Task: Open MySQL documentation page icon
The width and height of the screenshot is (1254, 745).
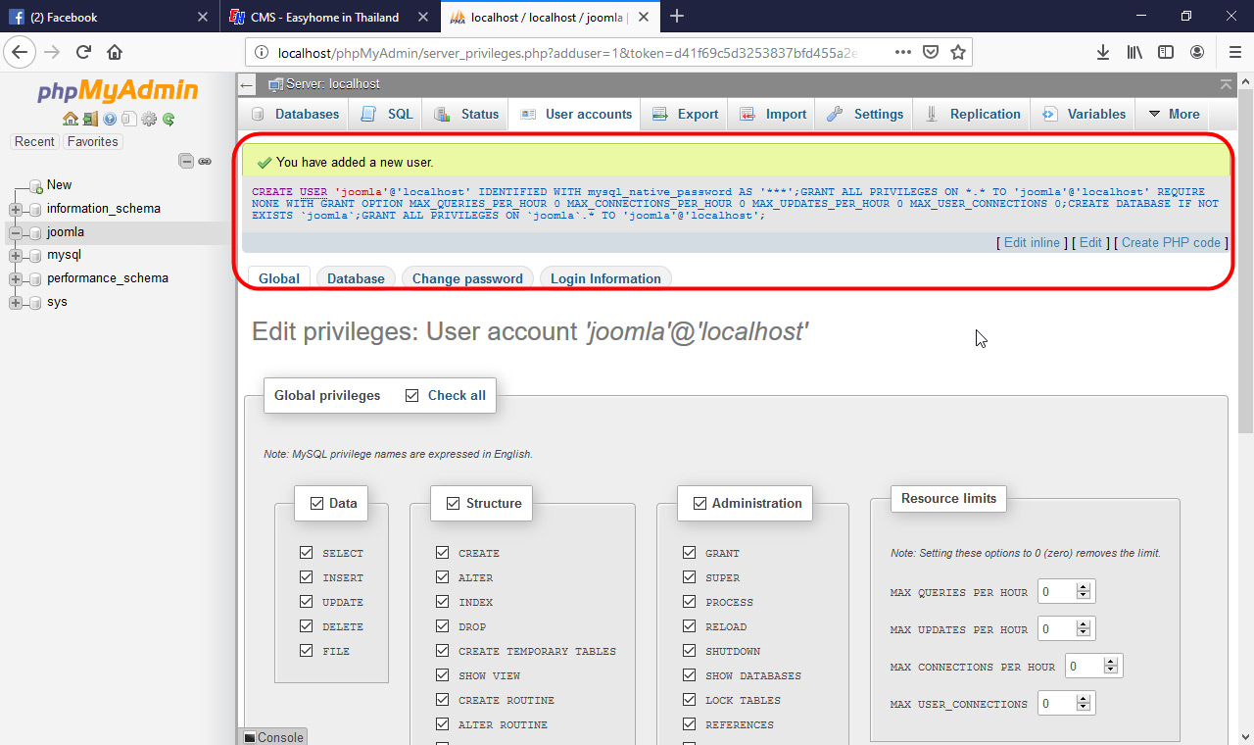Action: pos(129,119)
